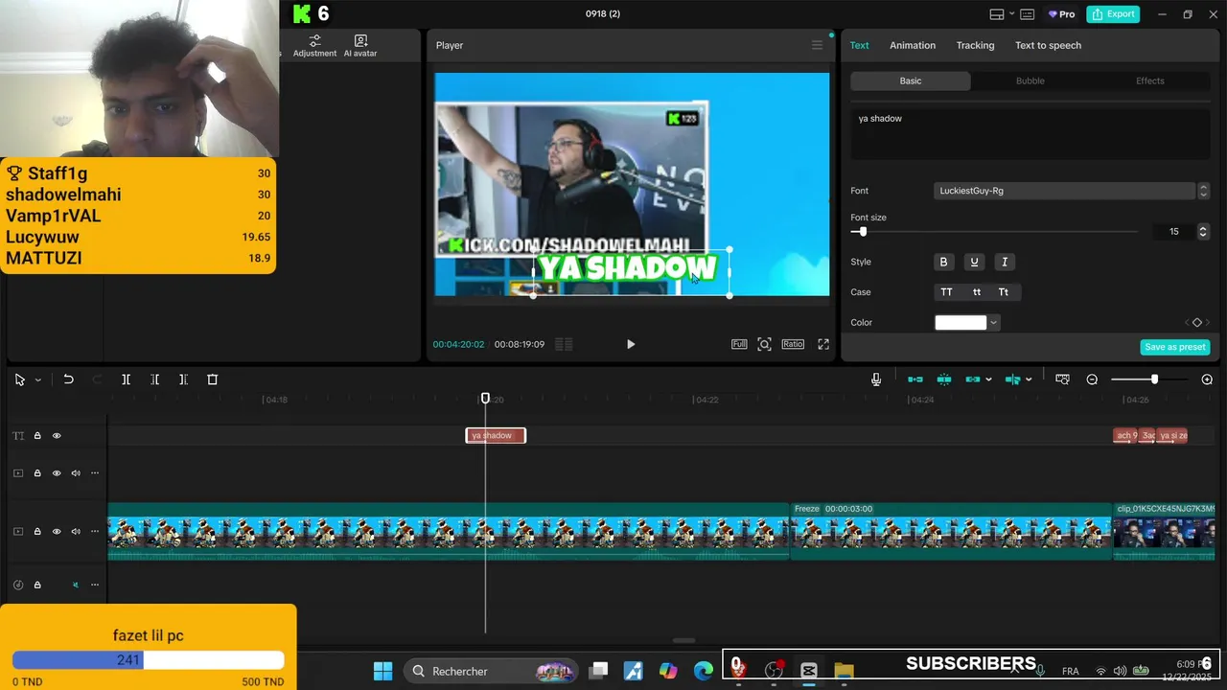
Task: Switch to the Animation tab
Action: (913, 45)
